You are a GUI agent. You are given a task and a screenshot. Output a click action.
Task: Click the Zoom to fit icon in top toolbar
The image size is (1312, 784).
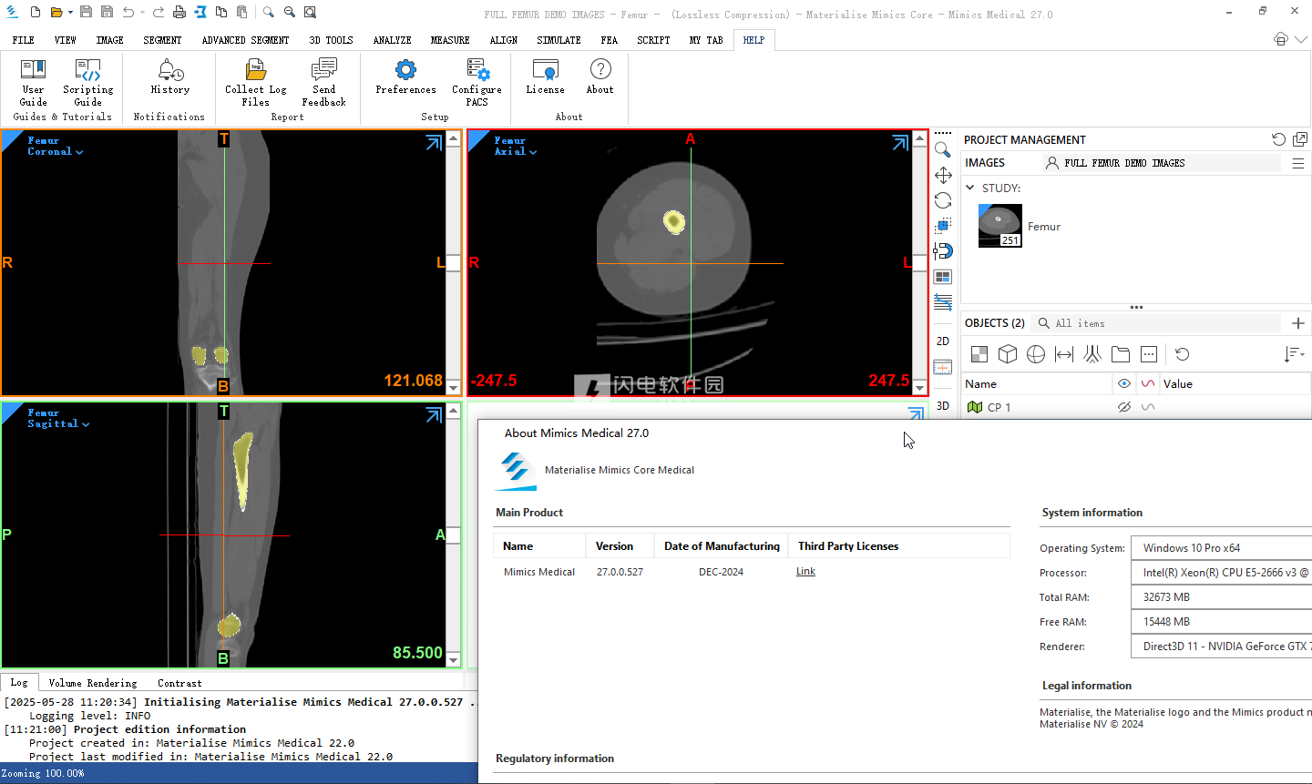pyautogui.click(x=310, y=12)
